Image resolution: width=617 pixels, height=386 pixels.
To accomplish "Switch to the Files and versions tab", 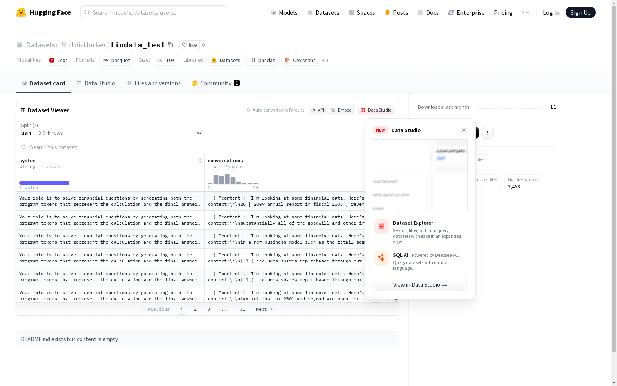I will tap(153, 83).
